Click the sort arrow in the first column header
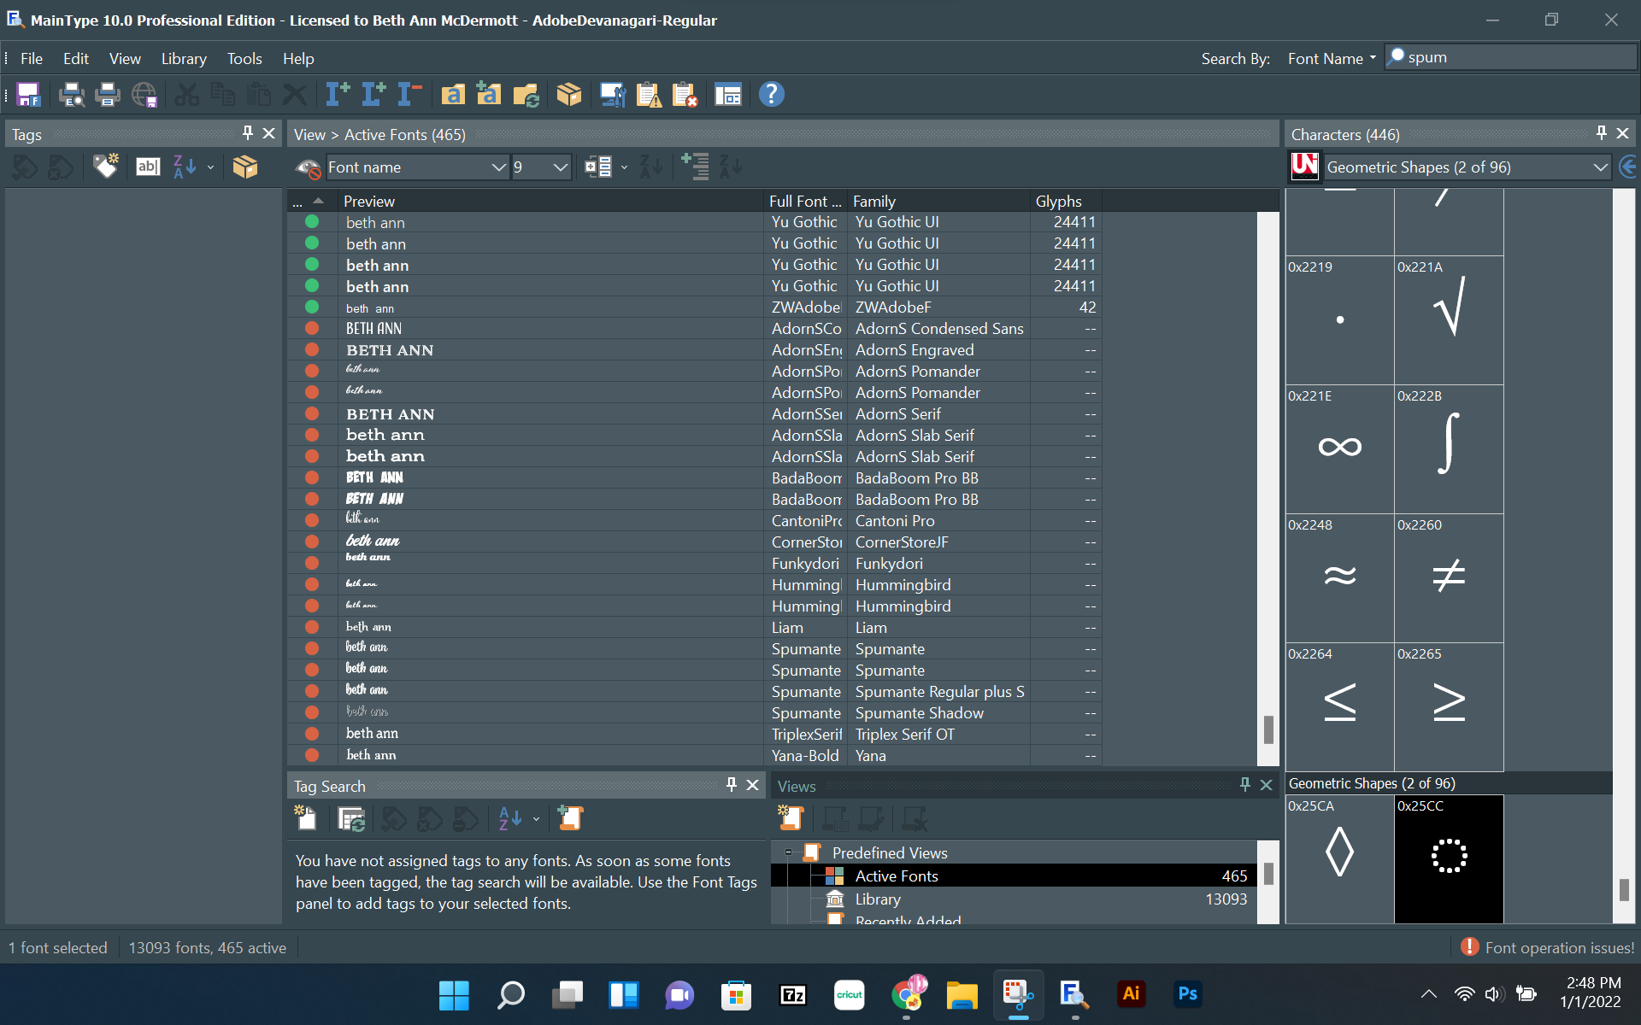Viewport: 1641px width, 1025px height. [x=318, y=201]
